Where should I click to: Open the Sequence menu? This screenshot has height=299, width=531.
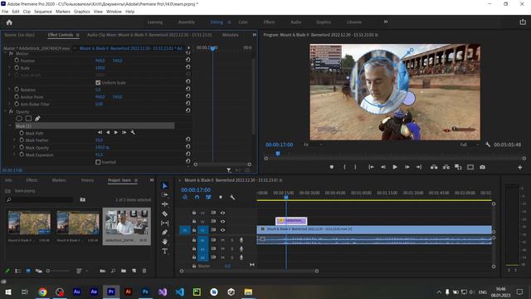click(43, 12)
